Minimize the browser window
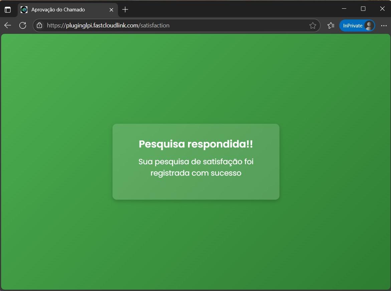The image size is (391, 291). [344, 9]
